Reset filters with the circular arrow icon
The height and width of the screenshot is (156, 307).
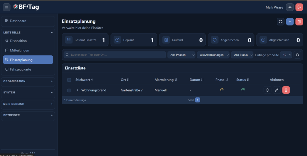(297, 55)
